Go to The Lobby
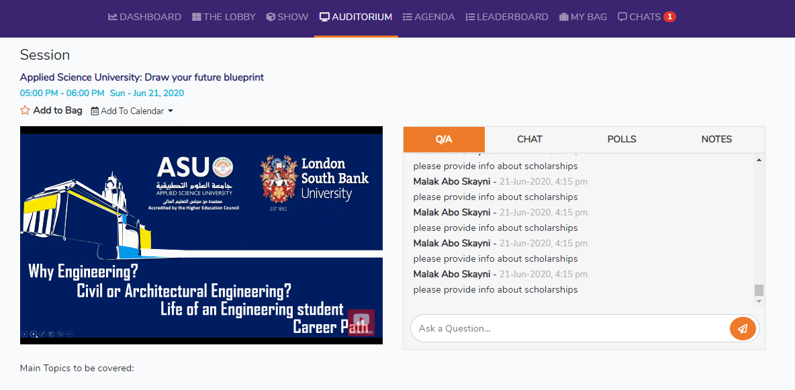This screenshot has height=390, width=795. [x=224, y=17]
